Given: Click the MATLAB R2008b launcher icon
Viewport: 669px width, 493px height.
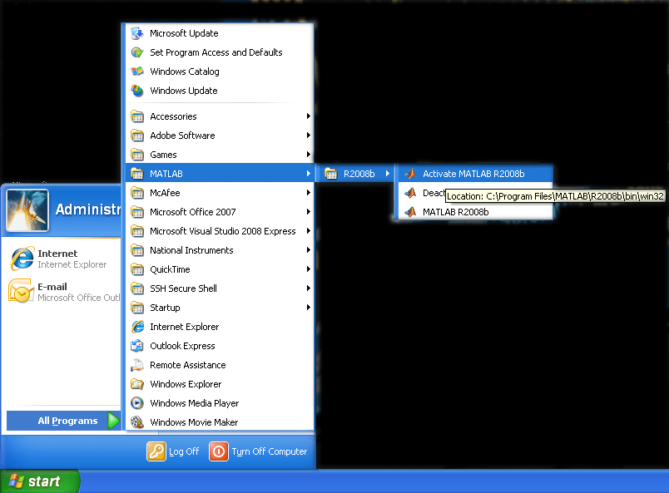Looking at the screenshot, I should 410,212.
